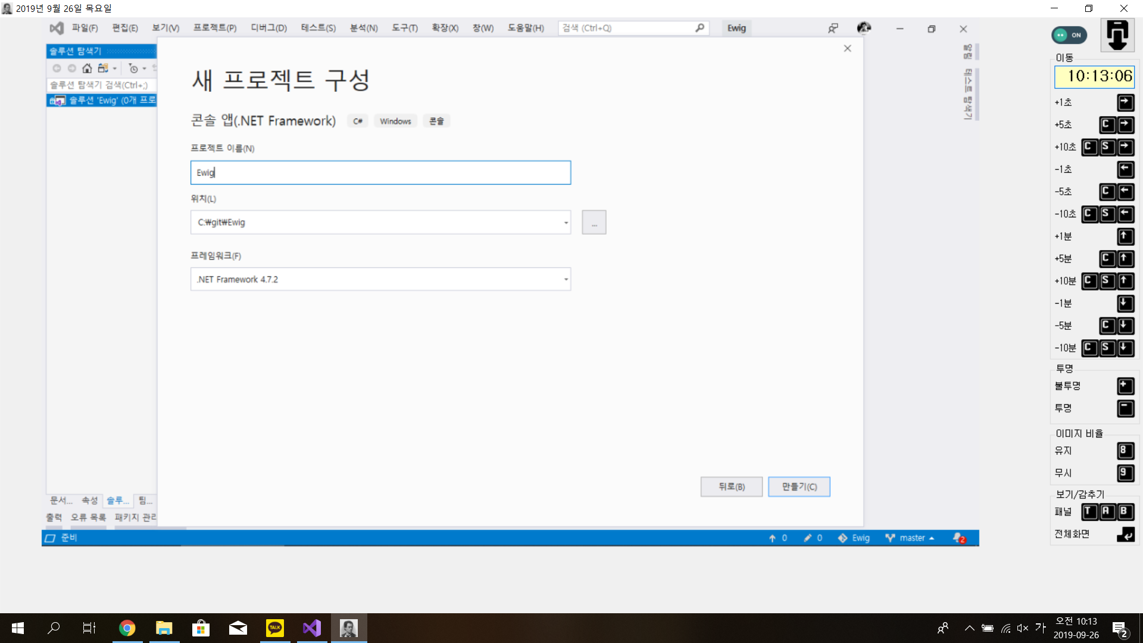Click the 전체화면 enter key icon
This screenshot has height=643, width=1143.
tap(1125, 534)
